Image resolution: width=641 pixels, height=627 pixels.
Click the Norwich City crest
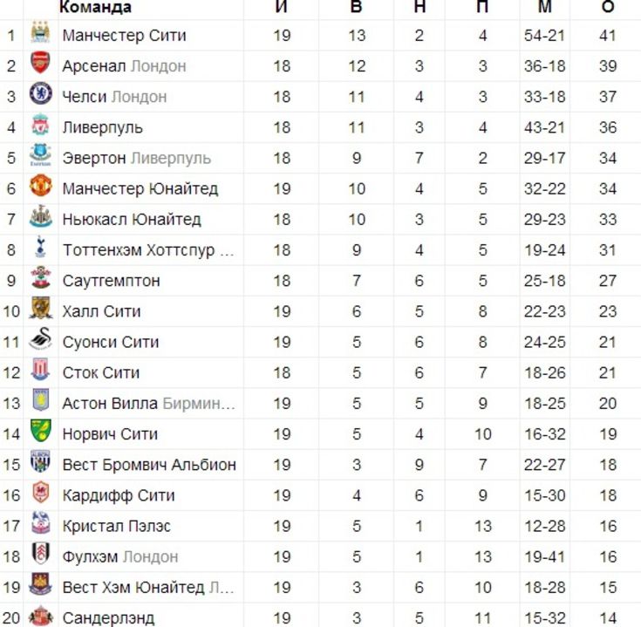tap(40, 431)
